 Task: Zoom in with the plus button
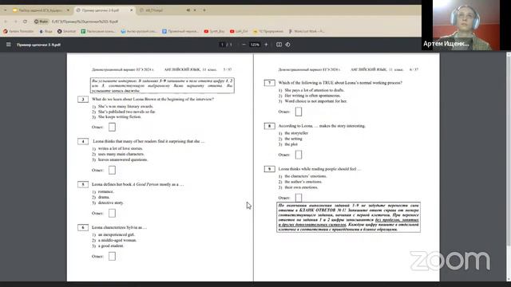266,45
